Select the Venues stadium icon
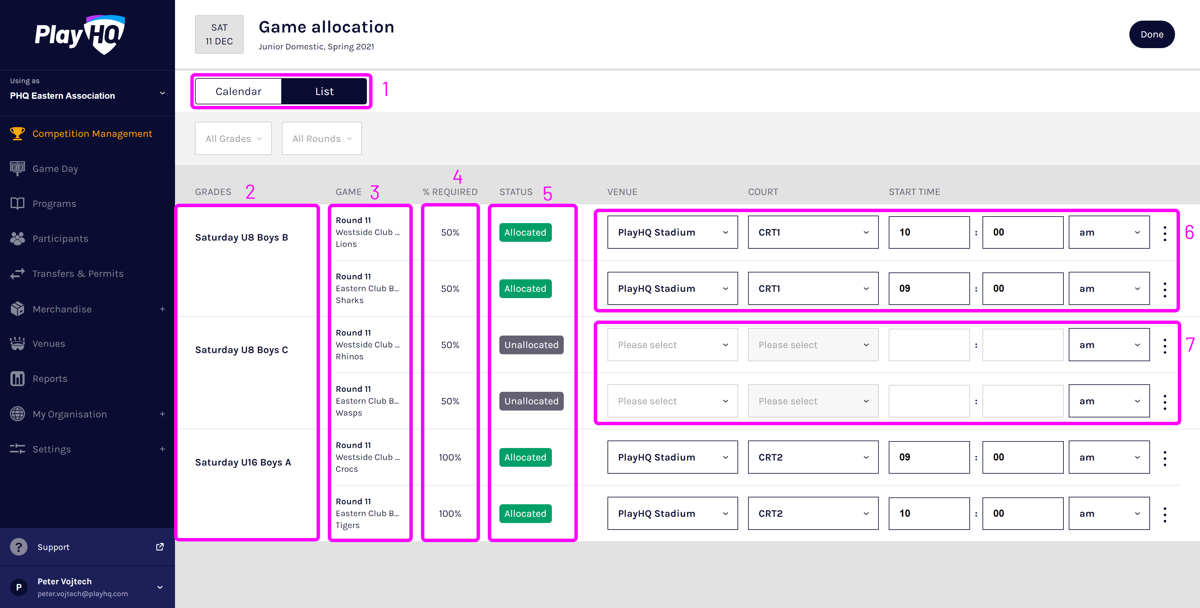The width and height of the screenshot is (1200, 608). (17, 343)
